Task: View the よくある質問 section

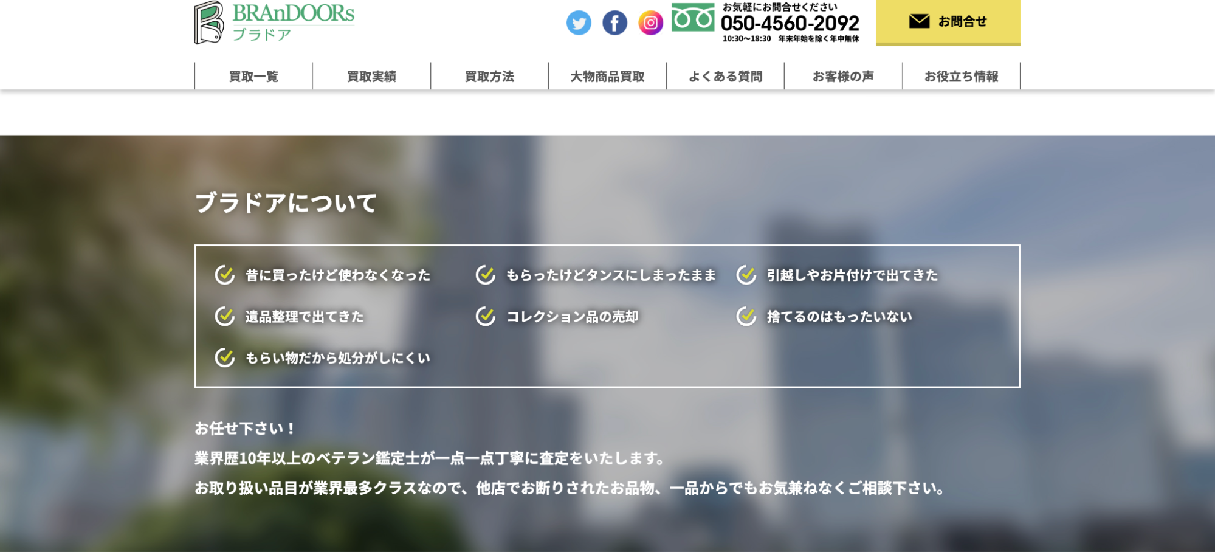Action: click(727, 76)
